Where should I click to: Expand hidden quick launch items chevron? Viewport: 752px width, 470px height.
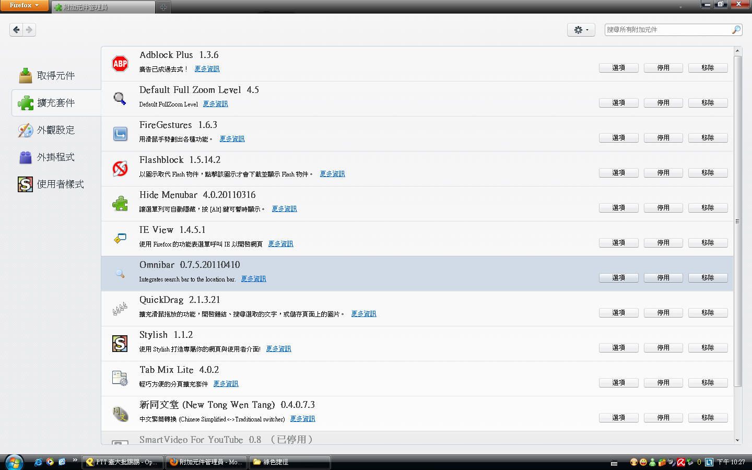tap(75, 460)
